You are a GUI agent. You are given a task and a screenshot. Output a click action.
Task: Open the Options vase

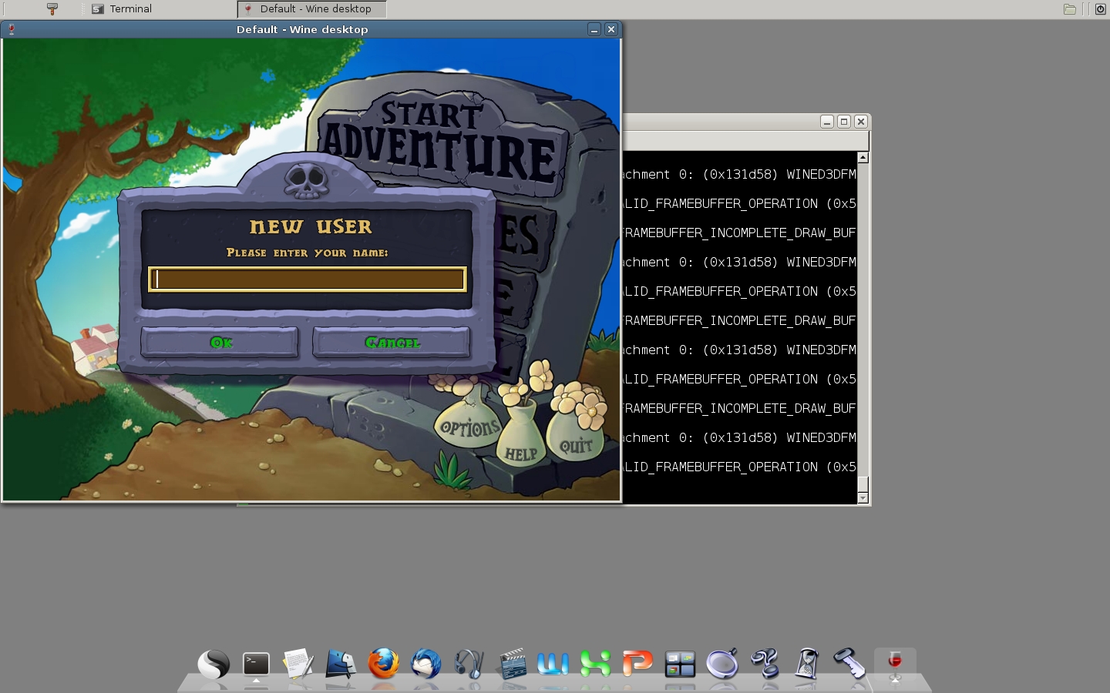[x=469, y=423]
